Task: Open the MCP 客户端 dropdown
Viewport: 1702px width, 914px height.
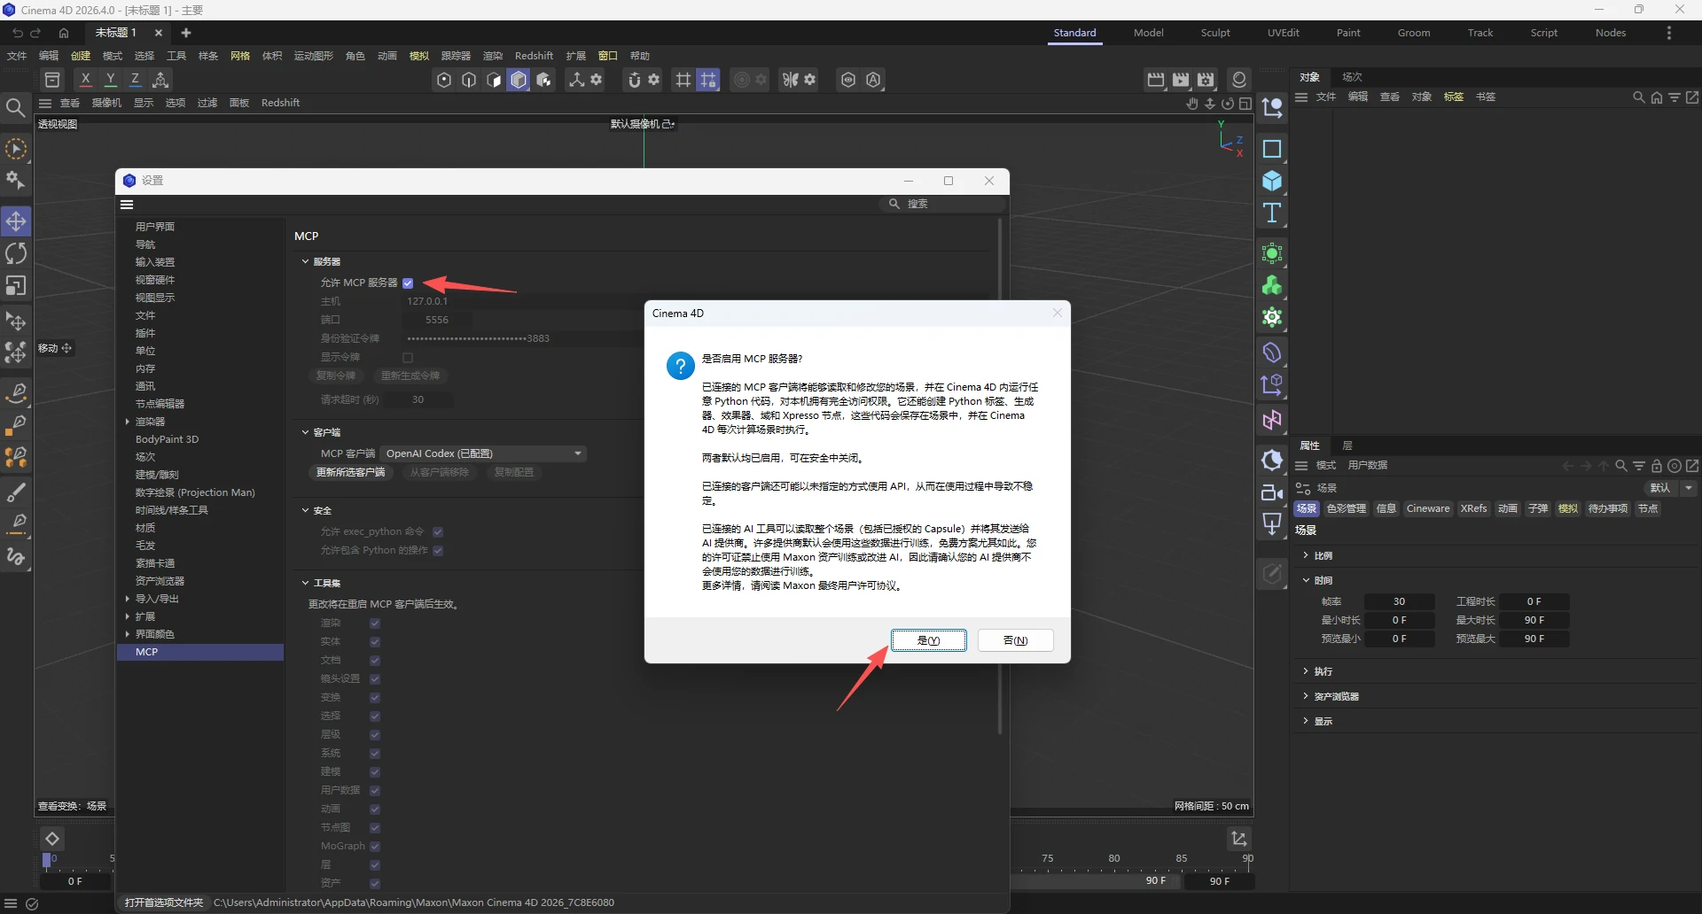Action: [x=484, y=453]
